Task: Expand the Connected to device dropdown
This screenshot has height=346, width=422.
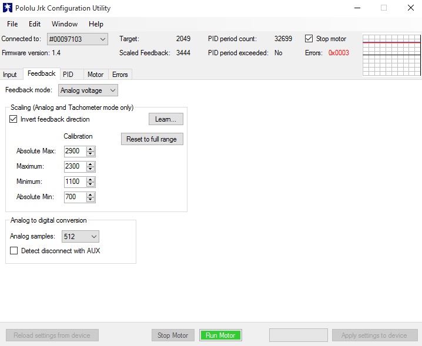Action: click(x=78, y=39)
